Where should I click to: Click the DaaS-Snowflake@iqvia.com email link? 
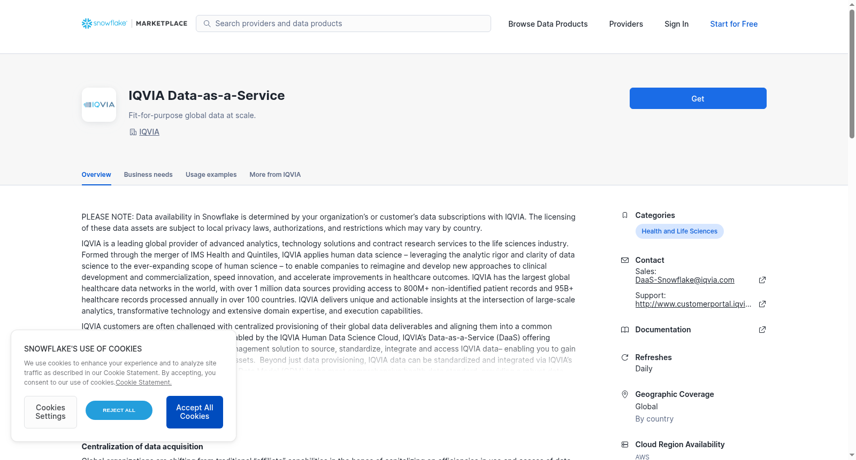[x=685, y=280]
